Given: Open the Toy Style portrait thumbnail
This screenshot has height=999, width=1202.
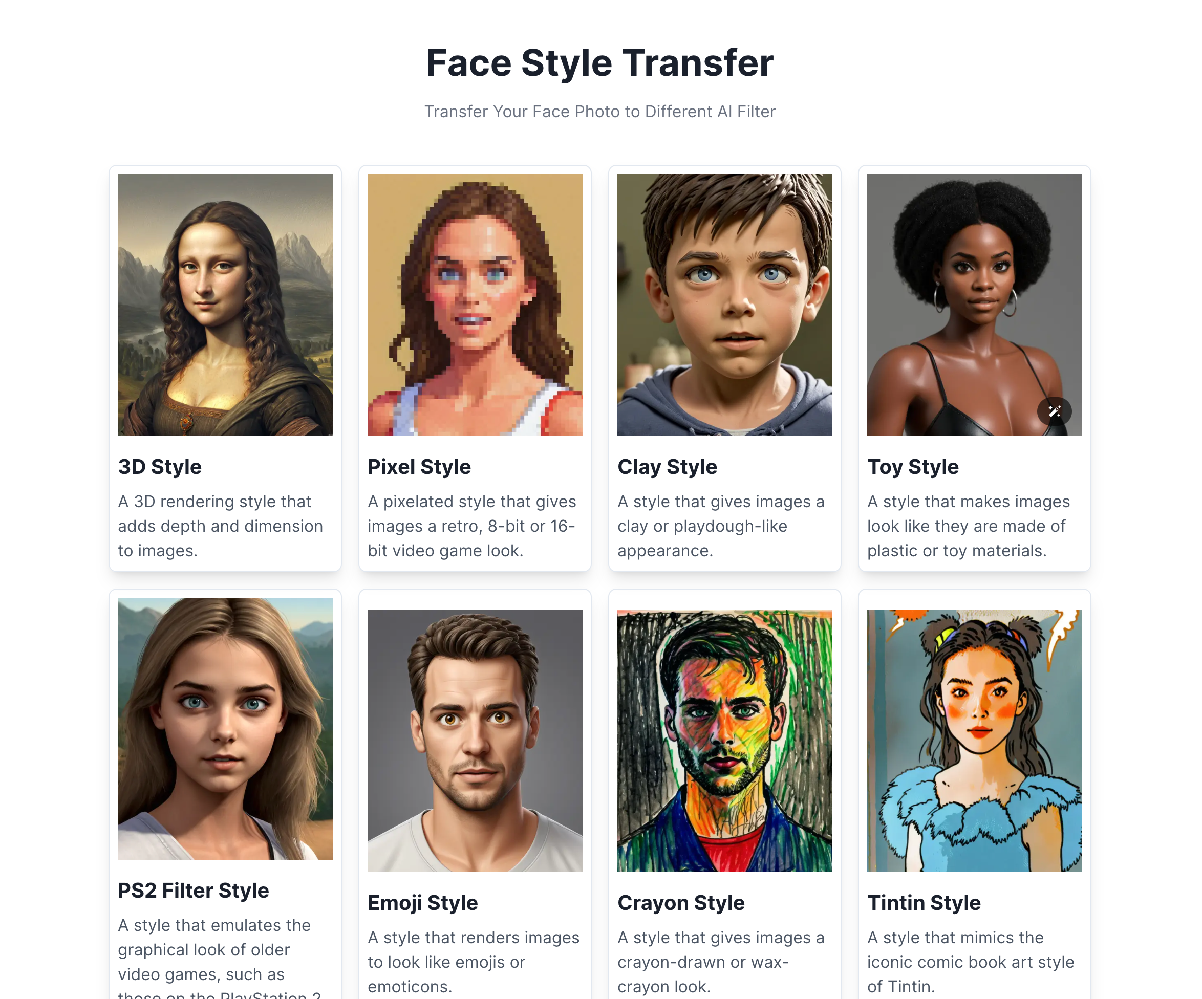Looking at the screenshot, I should click(x=974, y=305).
